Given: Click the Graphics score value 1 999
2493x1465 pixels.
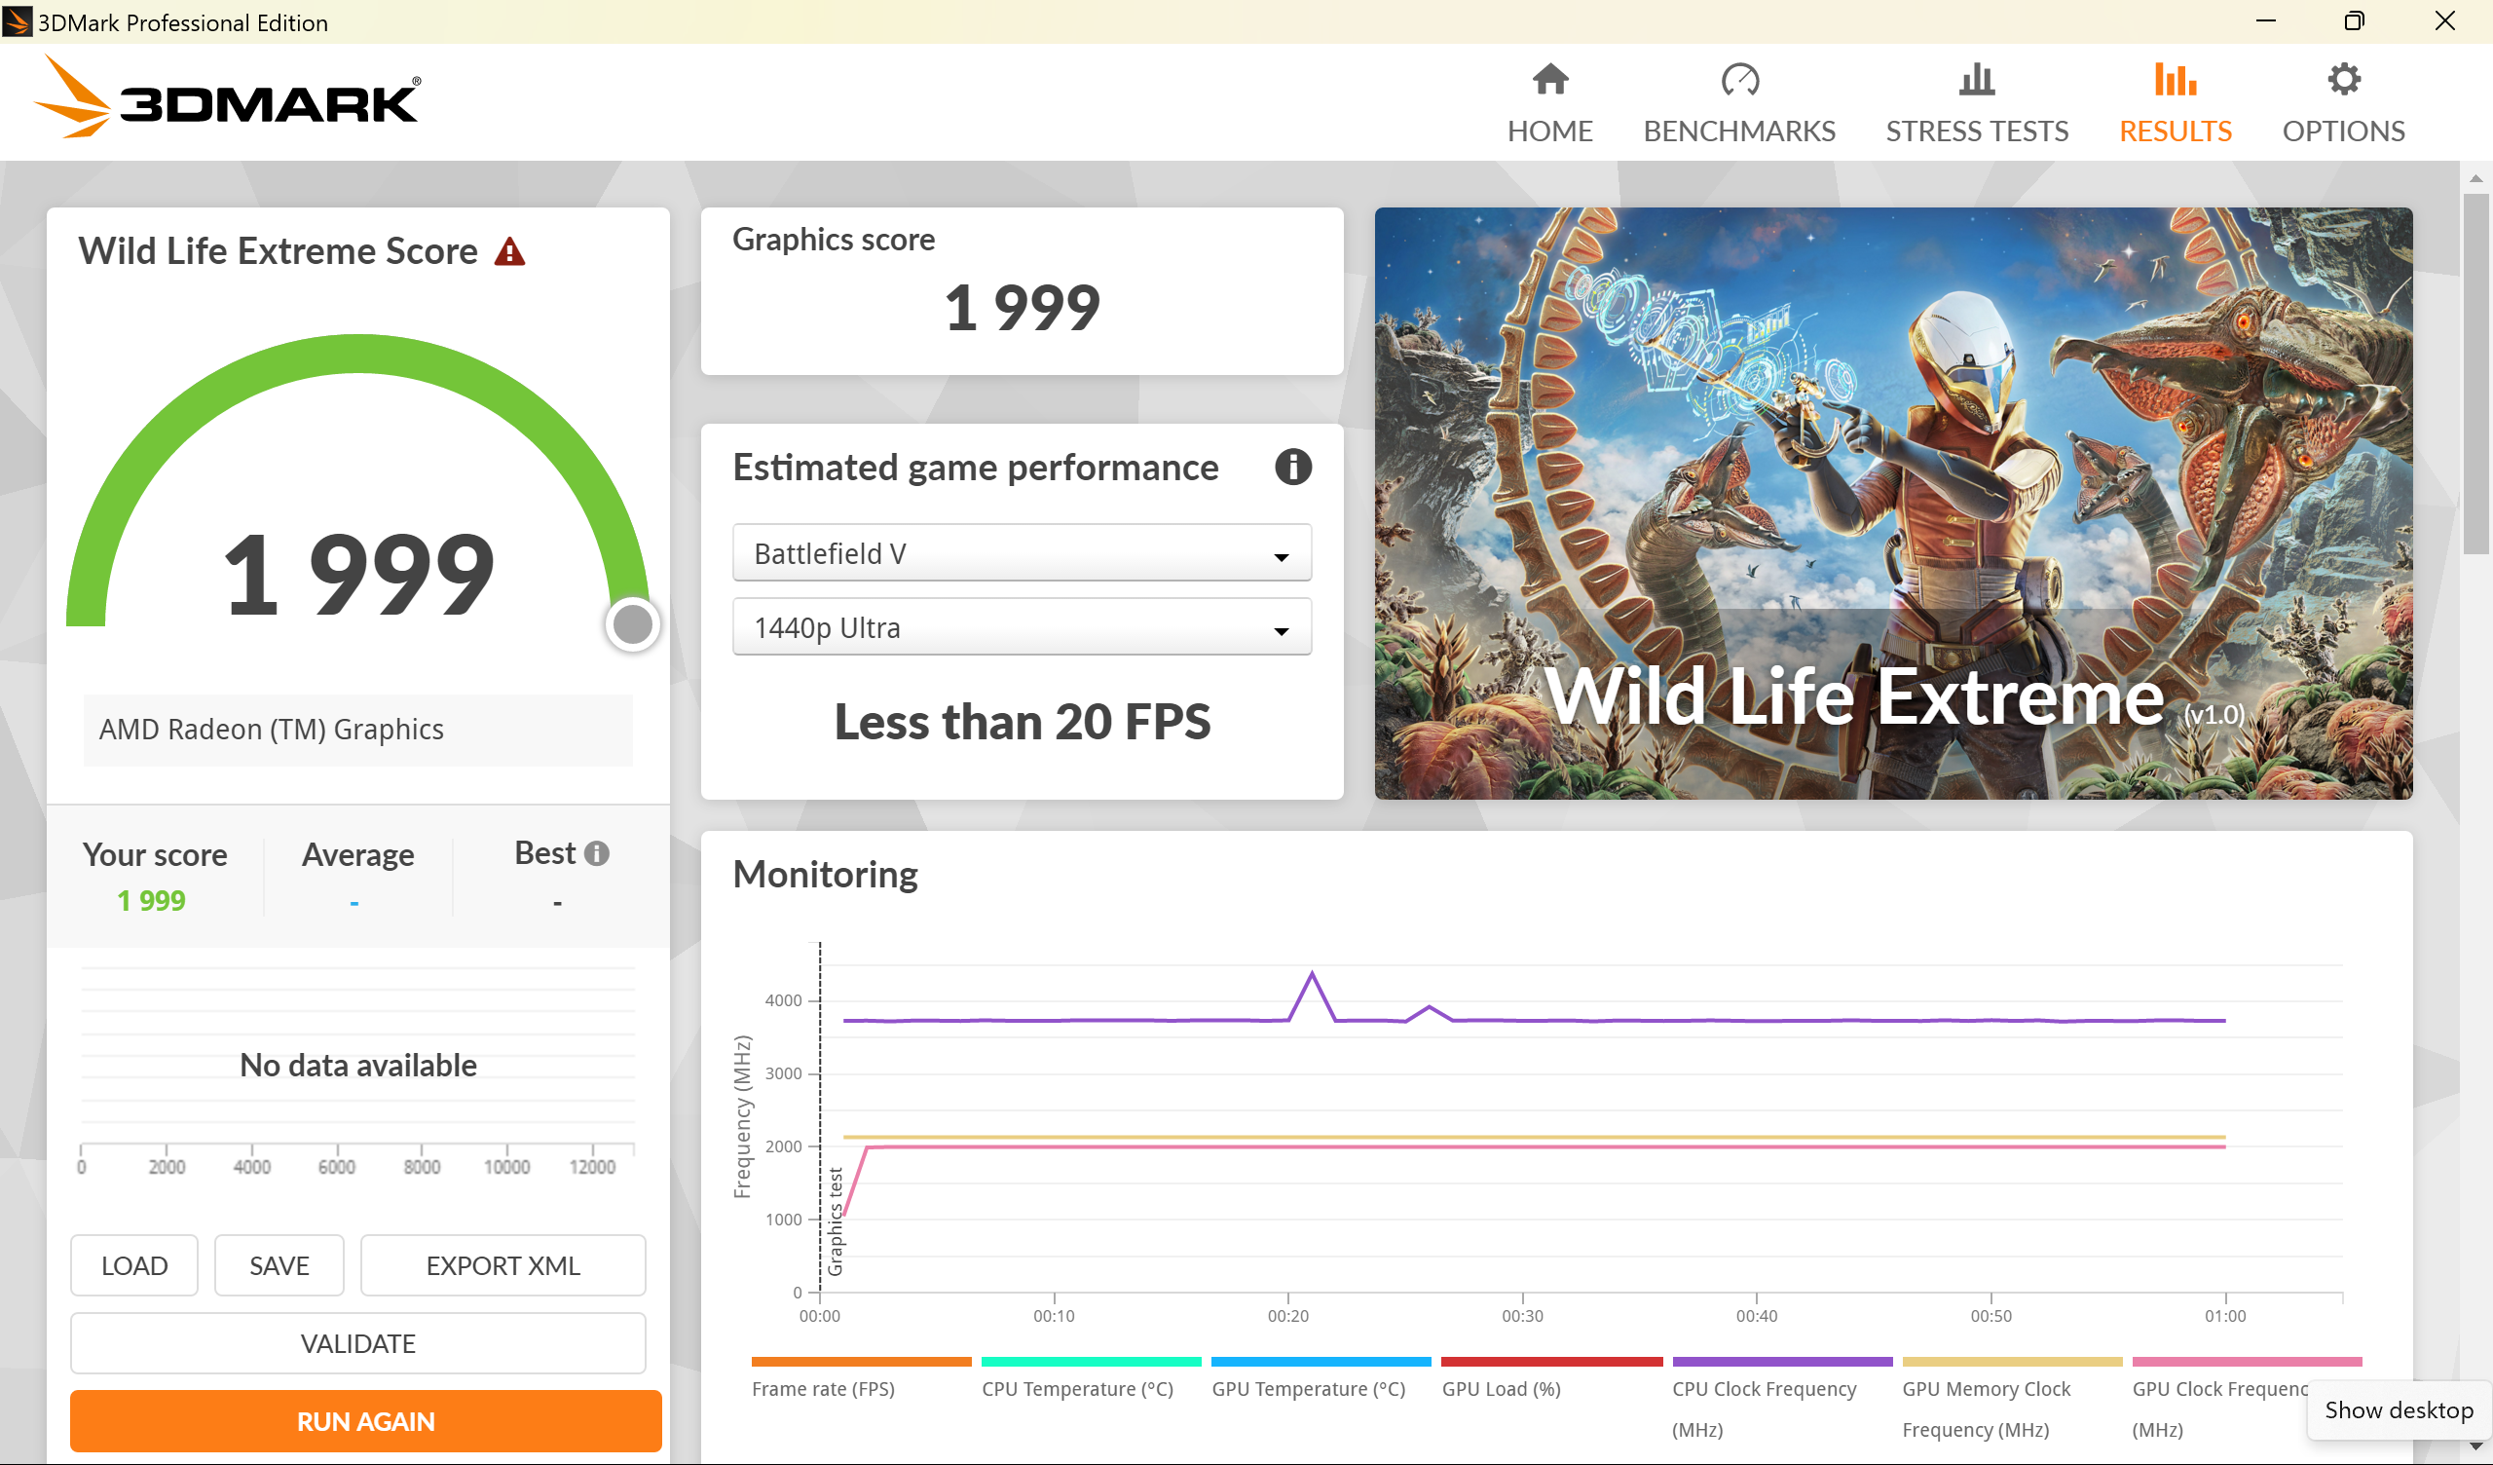Looking at the screenshot, I should (1021, 307).
